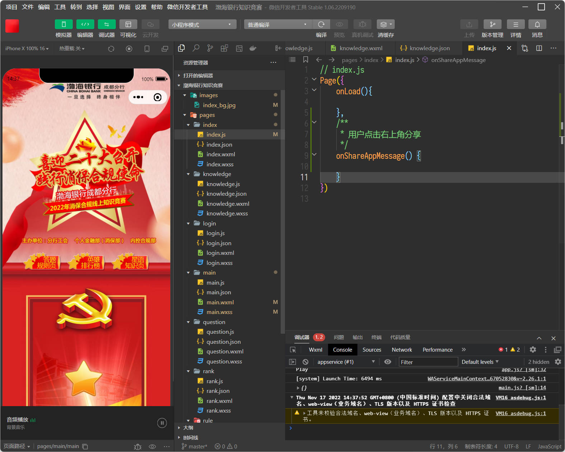Image resolution: width=565 pixels, height=452 pixels.
Task: Open the source control branch icon
Action: click(210, 48)
